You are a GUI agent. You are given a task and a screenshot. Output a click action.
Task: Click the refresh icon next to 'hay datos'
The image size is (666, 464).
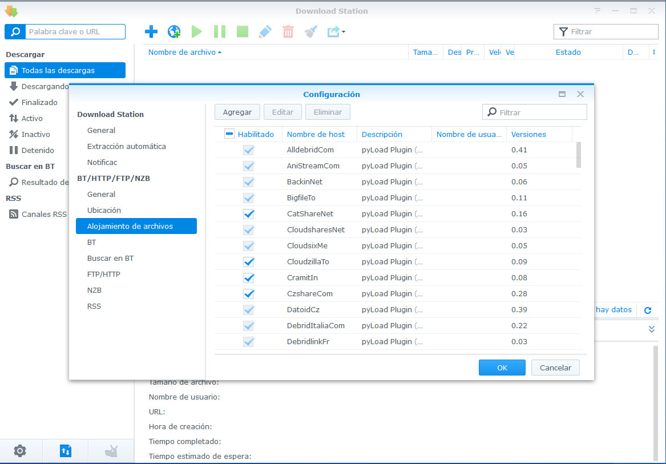(648, 310)
